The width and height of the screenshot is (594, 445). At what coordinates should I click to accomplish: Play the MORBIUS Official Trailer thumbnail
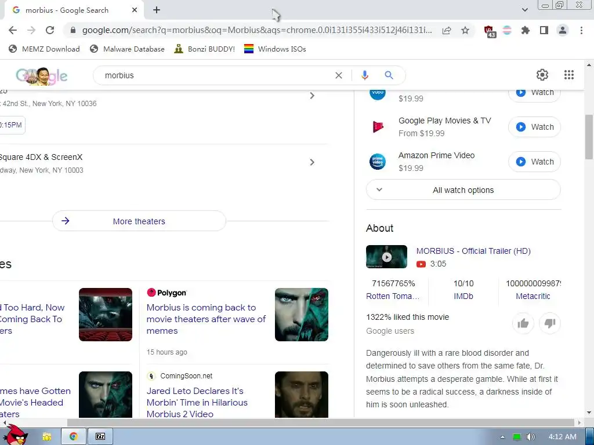point(386,257)
